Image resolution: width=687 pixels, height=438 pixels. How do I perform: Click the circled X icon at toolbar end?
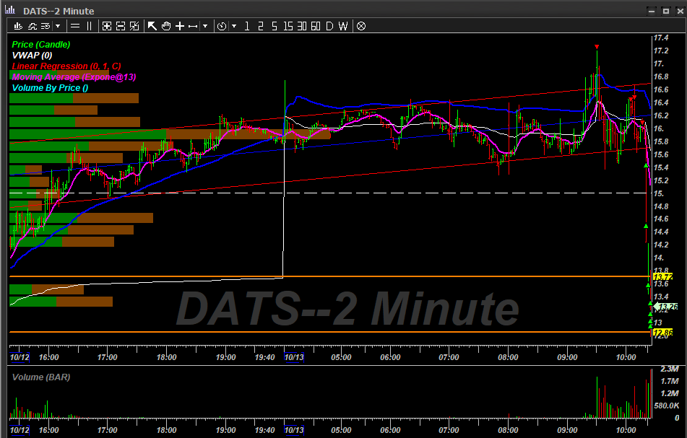pyautogui.click(x=360, y=26)
